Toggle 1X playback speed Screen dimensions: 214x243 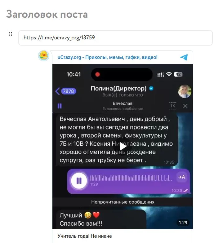pos(172,106)
